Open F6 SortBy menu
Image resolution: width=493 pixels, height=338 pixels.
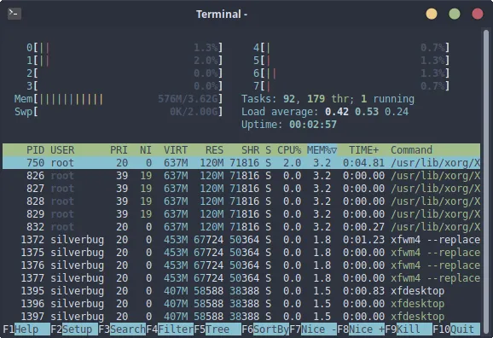[x=265, y=329]
